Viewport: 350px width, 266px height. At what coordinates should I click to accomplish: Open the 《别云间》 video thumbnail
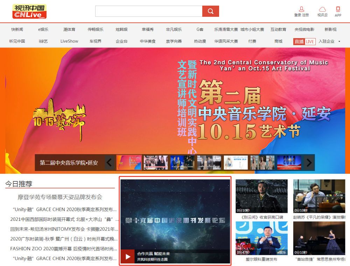point(261,196)
